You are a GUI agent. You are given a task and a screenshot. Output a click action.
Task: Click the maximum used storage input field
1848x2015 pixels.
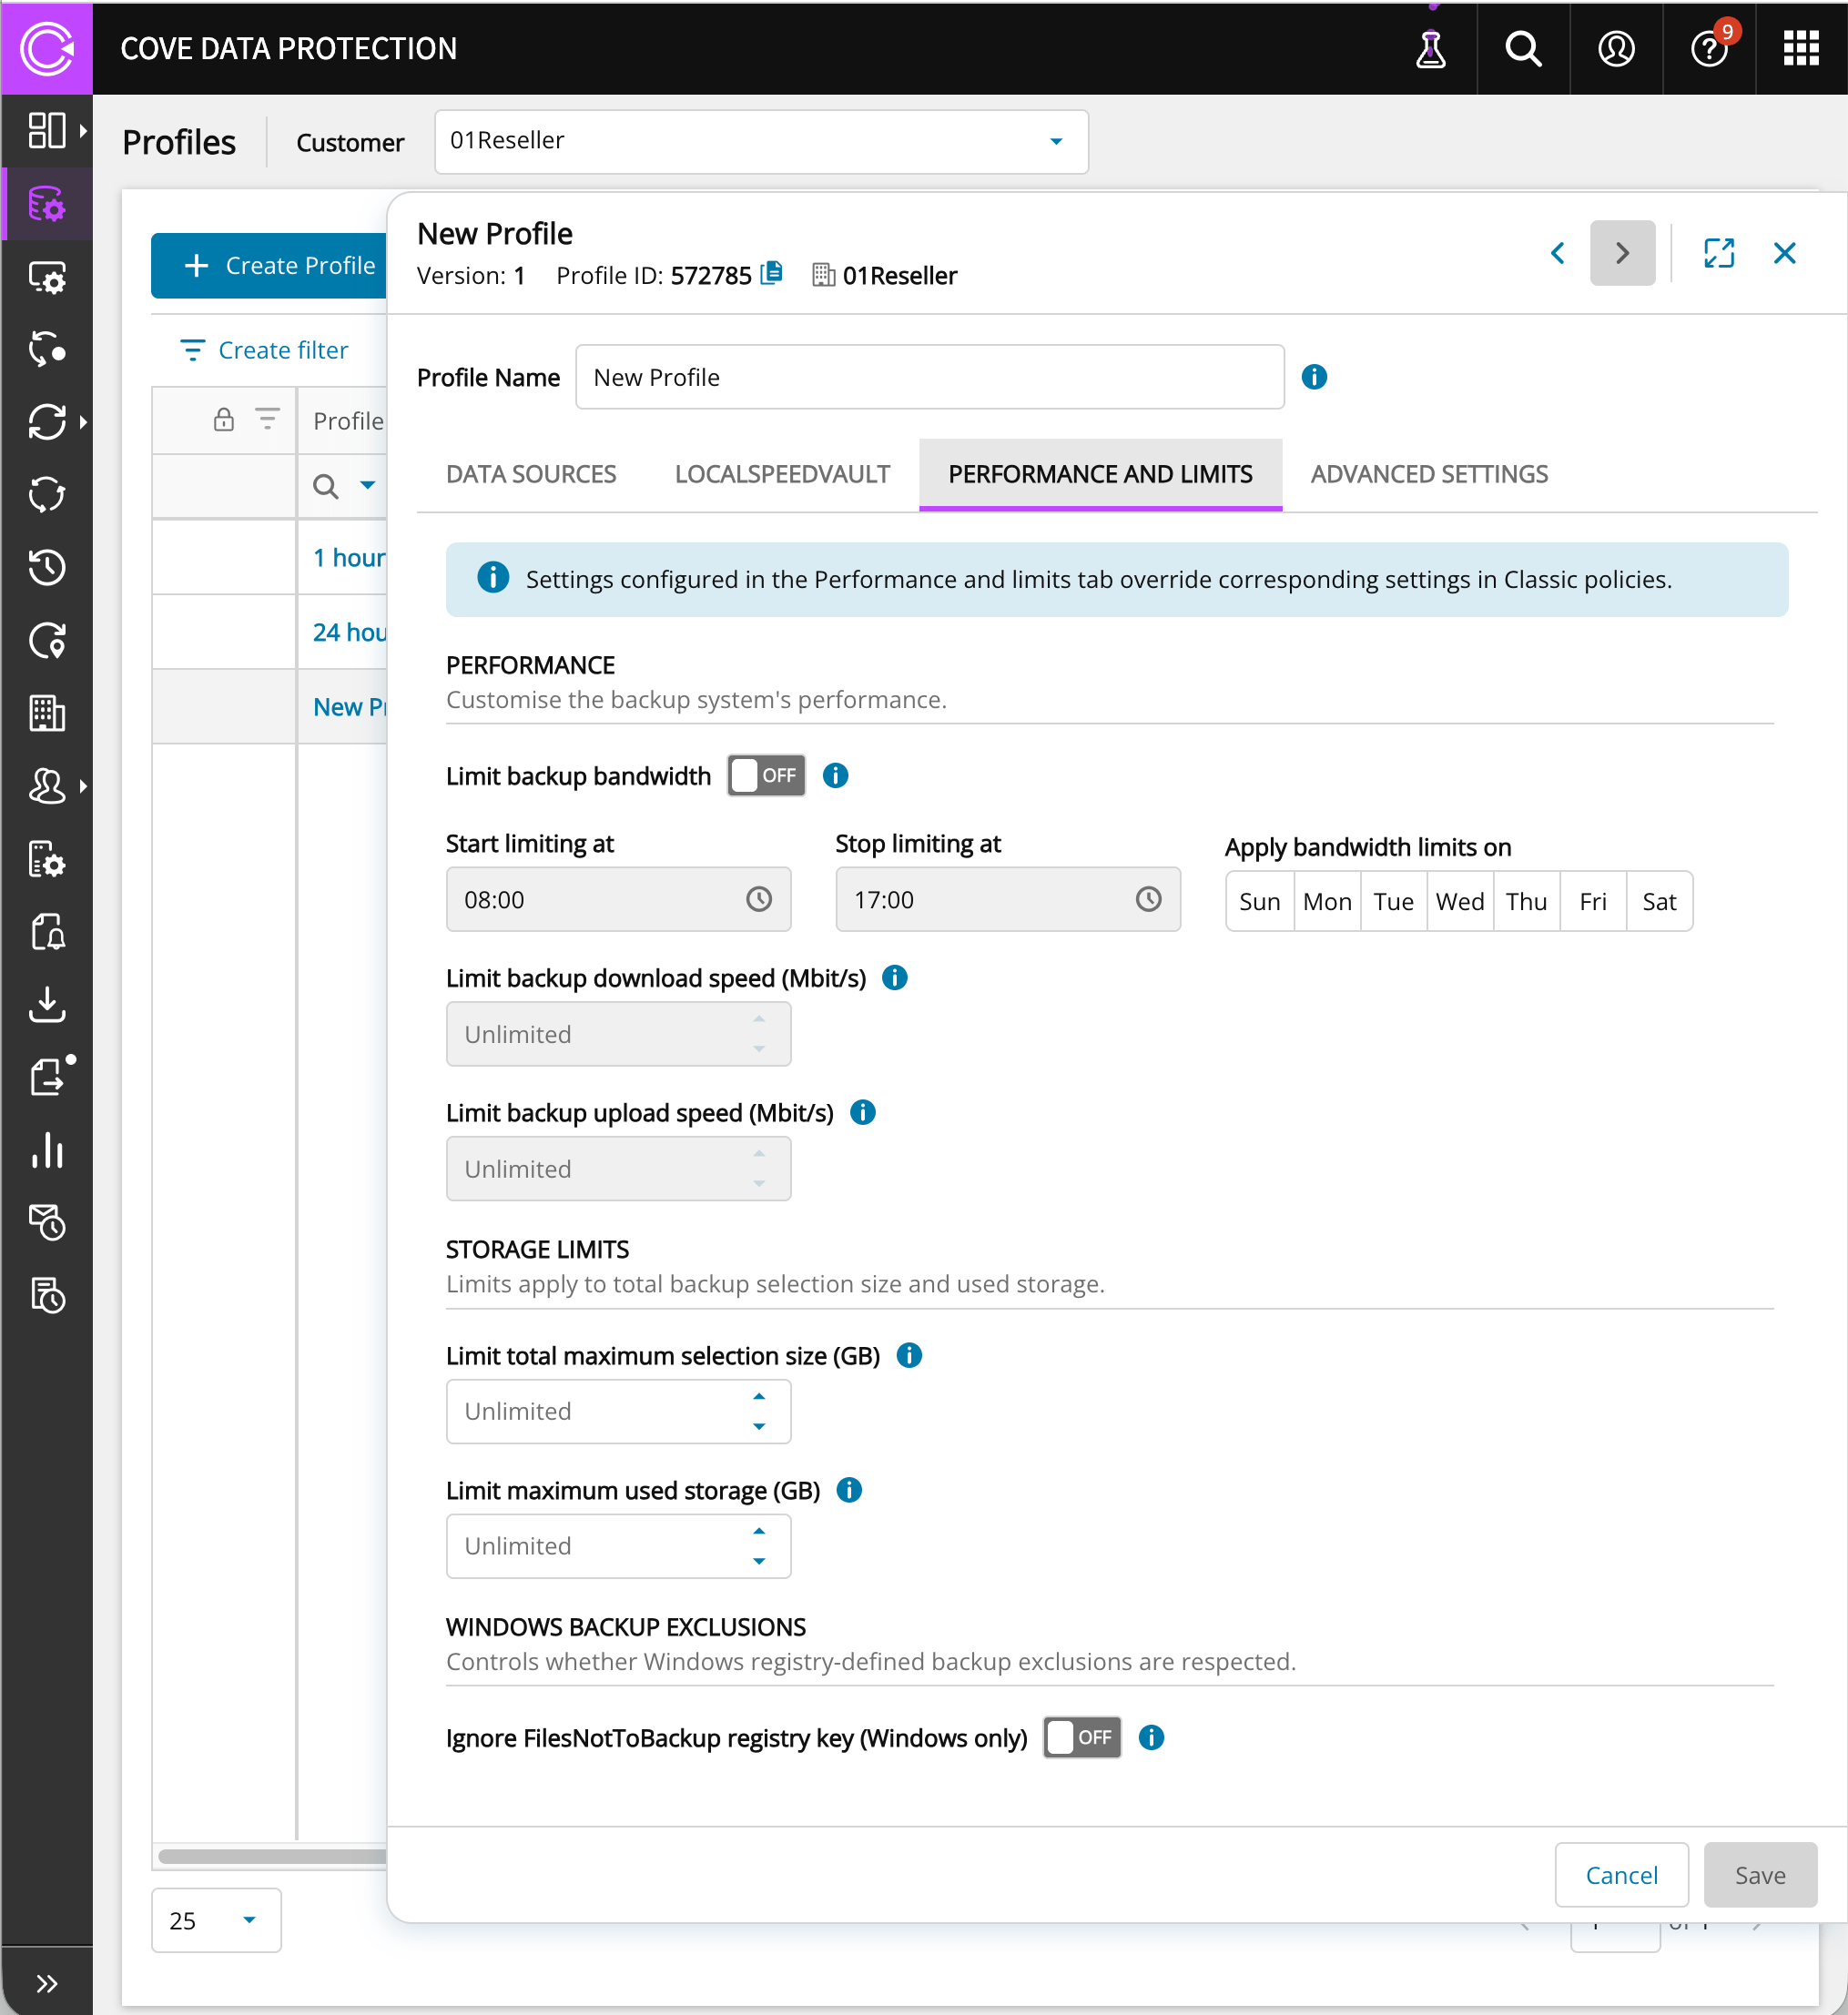(618, 1546)
